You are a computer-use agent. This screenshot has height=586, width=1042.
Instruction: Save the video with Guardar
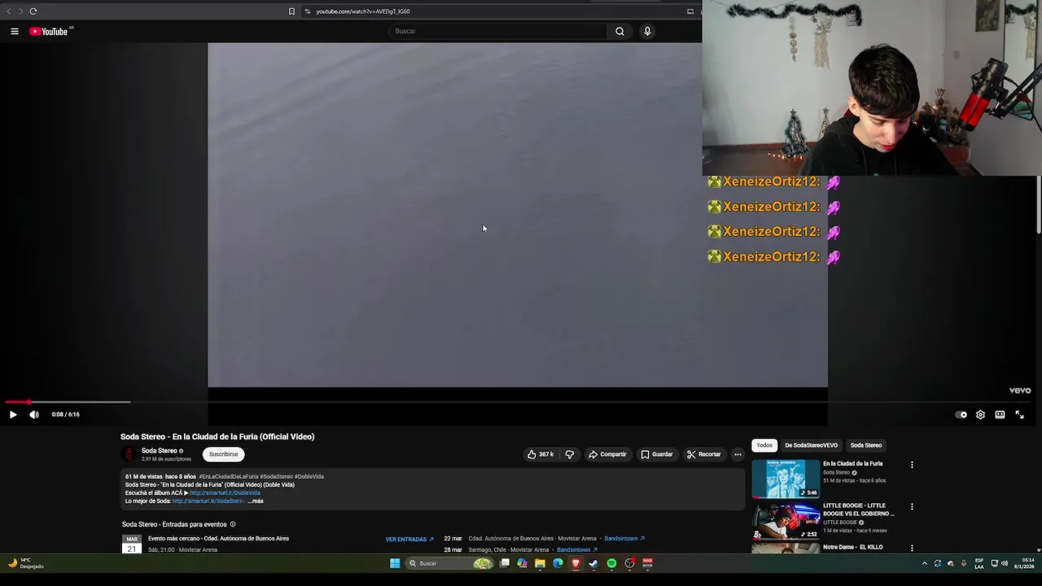[656, 454]
